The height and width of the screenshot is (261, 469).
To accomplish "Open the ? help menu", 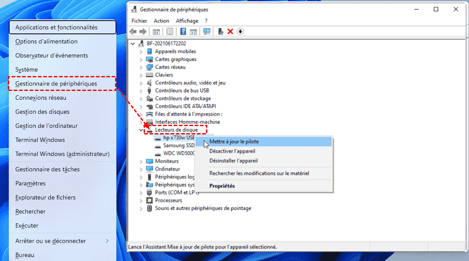I will click(206, 21).
